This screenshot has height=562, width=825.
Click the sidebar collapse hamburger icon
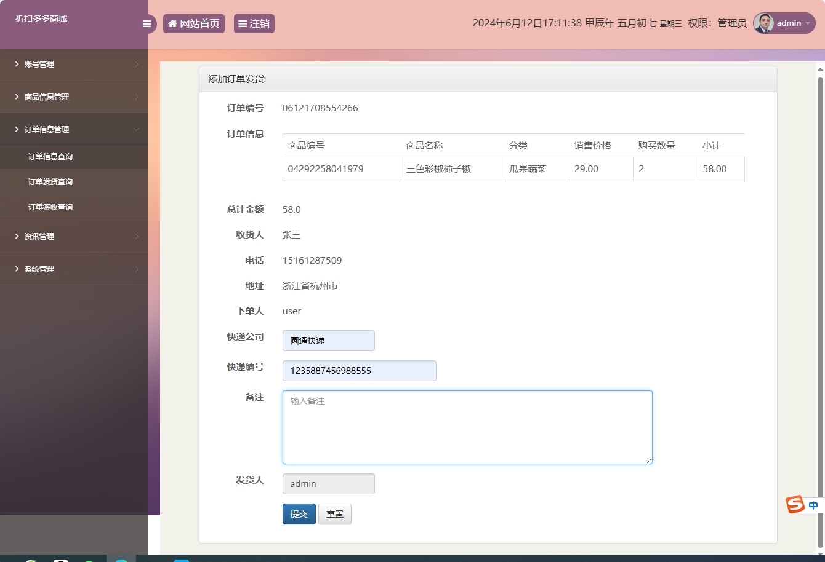tap(147, 23)
